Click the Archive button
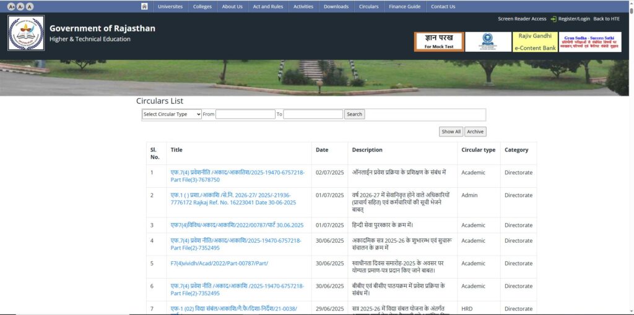Screen dimensions: 634x315 point(475,132)
